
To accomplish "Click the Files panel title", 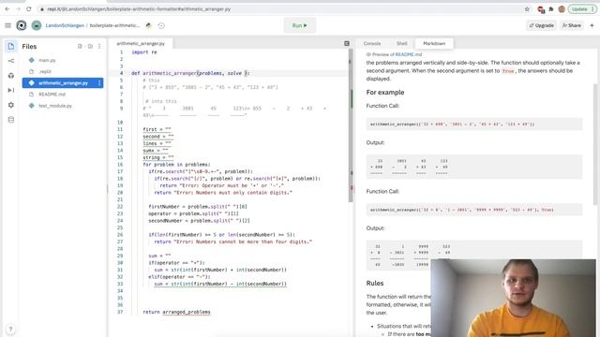I will tap(29, 46).
